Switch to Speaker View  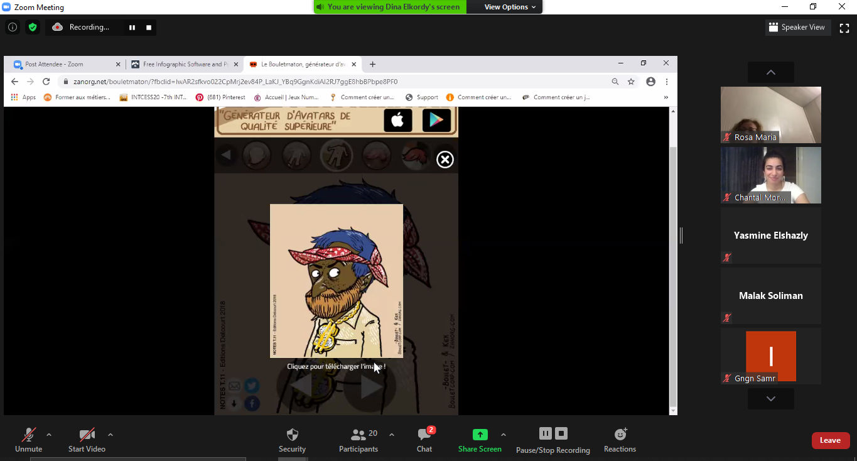coord(797,28)
